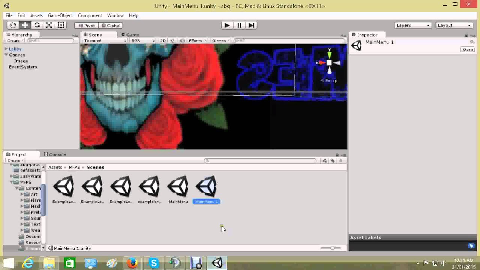Open the Component menu
Image resolution: width=480 pixels, height=270 pixels.
90,15
